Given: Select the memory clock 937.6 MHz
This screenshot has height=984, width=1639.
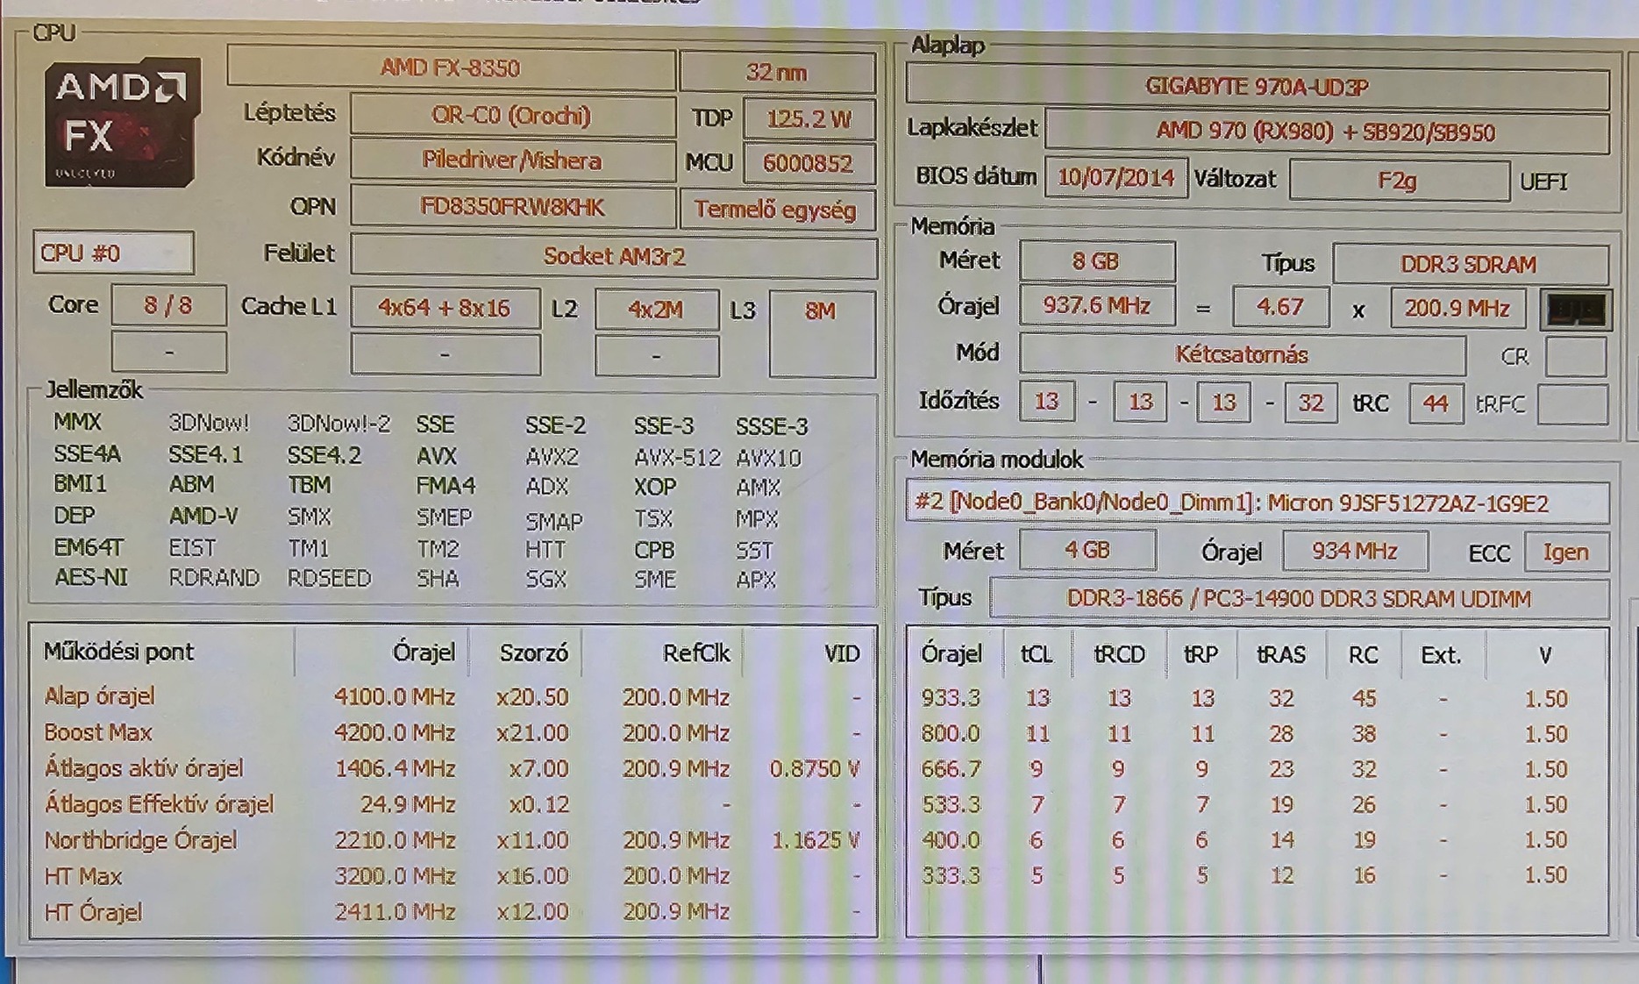Looking at the screenshot, I should tap(1096, 306).
